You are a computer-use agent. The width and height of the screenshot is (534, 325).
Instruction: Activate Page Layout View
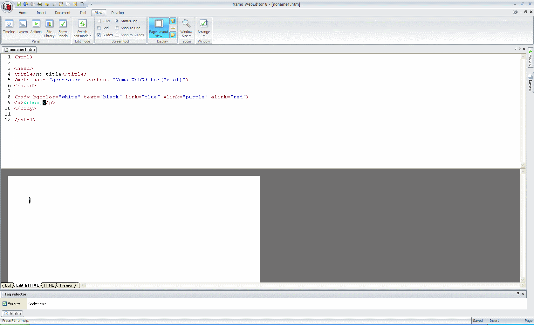(159, 28)
